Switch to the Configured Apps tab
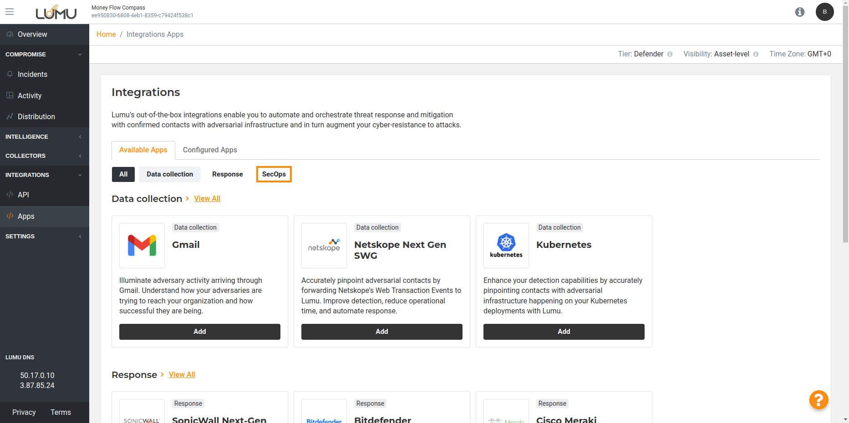The height and width of the screenshot is (423, 849). 210,150
